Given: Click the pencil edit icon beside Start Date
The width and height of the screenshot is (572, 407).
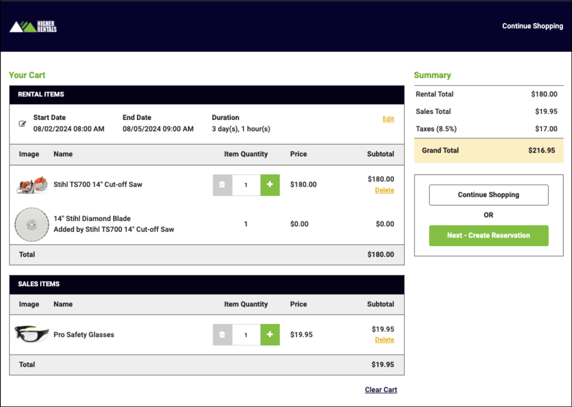Looking at the screenshot, I should pos(22,124).
